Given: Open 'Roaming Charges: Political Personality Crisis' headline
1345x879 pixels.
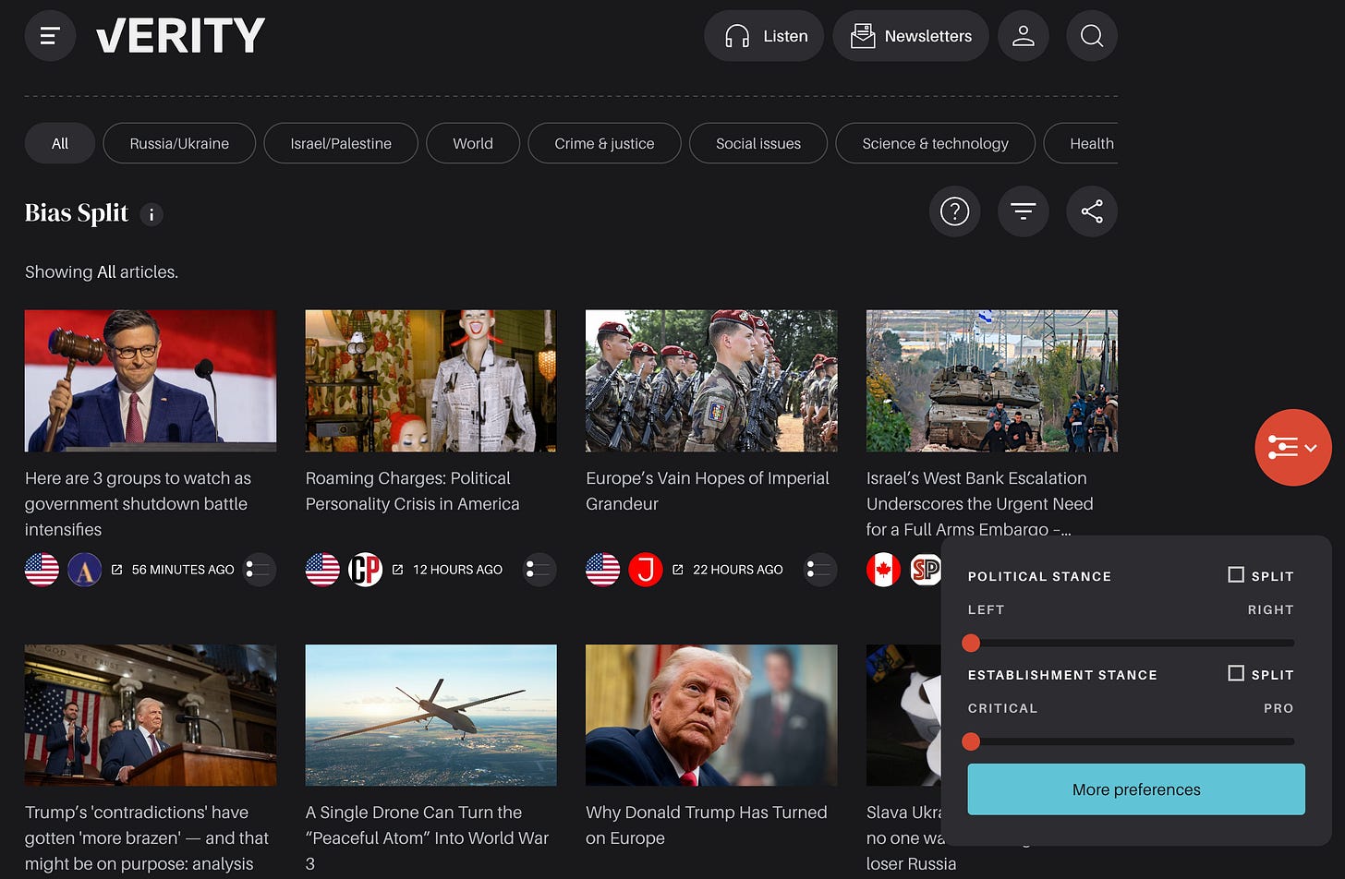Looking at the screenshot, I should point(413,491).
